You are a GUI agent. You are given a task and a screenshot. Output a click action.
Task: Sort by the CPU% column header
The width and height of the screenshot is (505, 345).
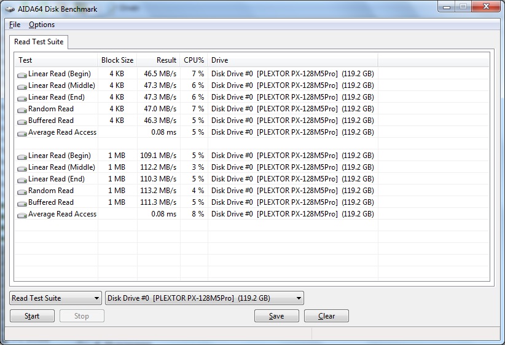[x=194, y=60]
